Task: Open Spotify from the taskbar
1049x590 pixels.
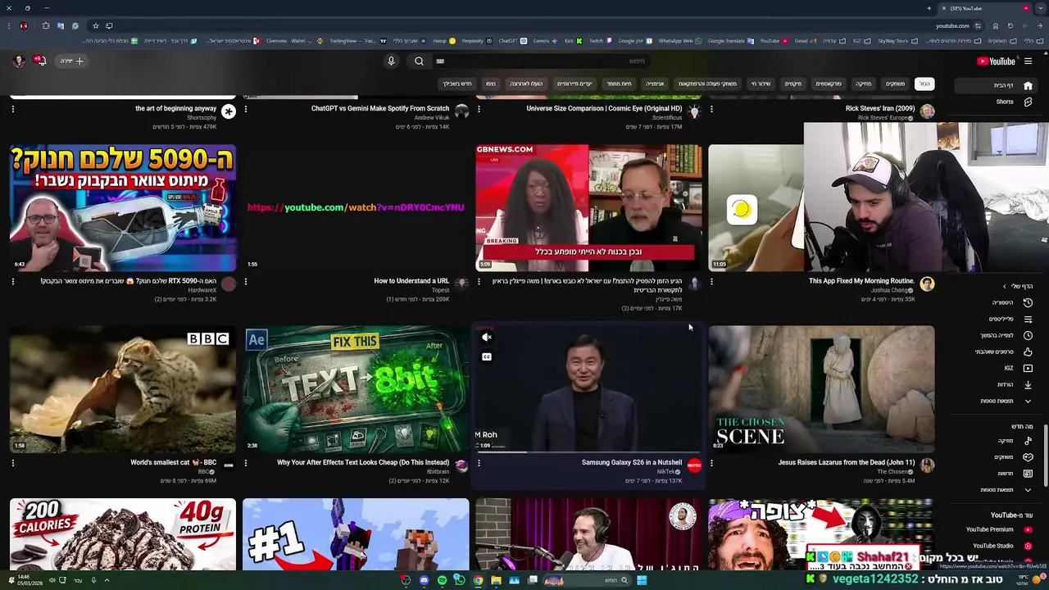Action: click(x=442, y=580)
